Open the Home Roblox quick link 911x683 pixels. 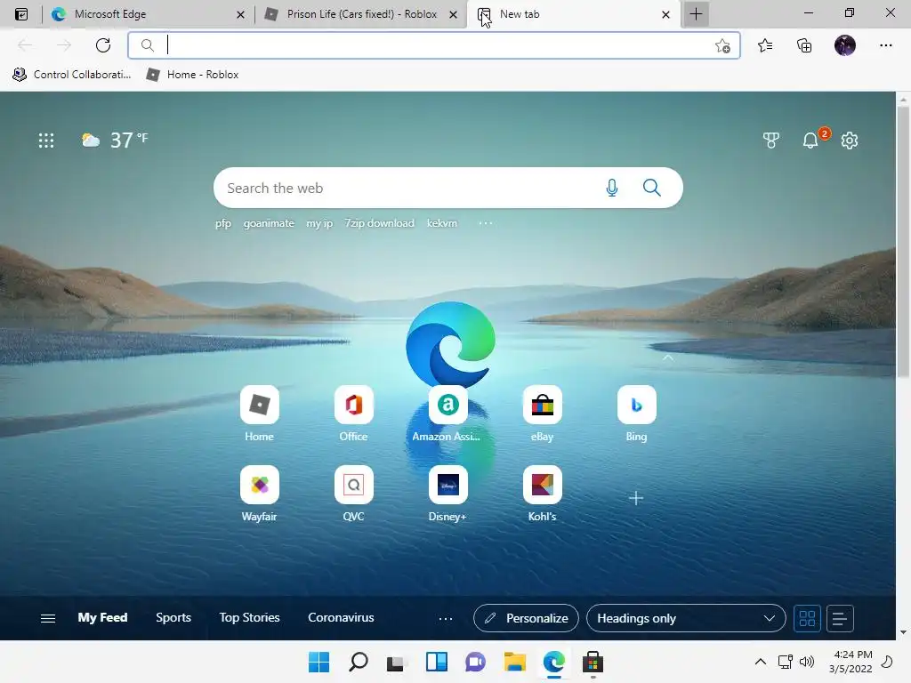pos(259,414)
